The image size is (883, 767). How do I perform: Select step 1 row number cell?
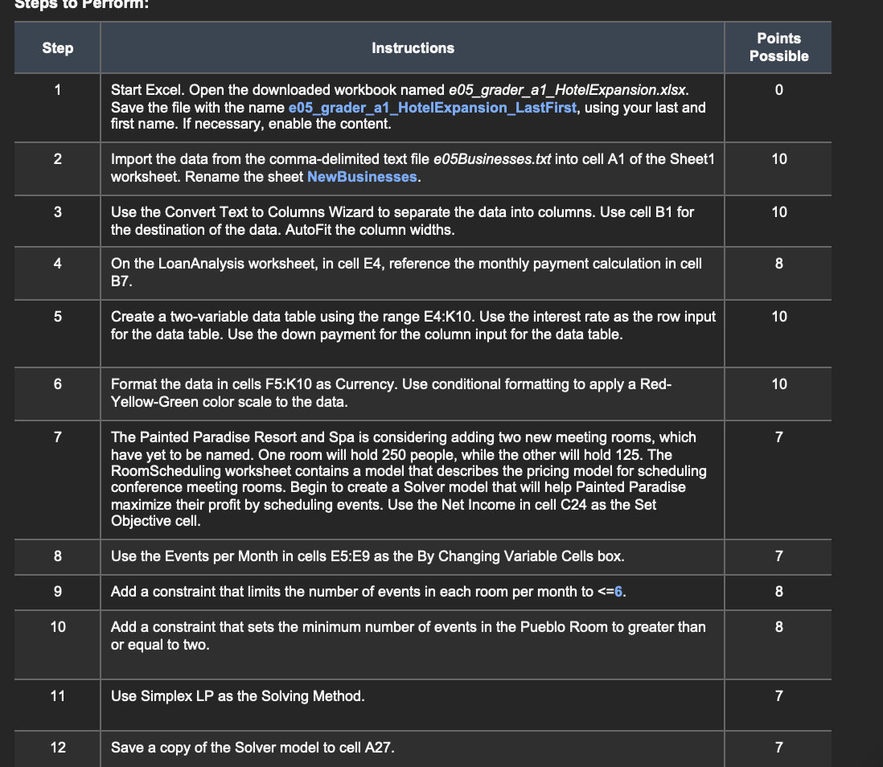coord(56,90)
